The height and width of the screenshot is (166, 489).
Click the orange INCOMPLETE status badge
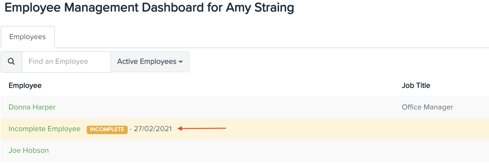click(x=107, y=129)
